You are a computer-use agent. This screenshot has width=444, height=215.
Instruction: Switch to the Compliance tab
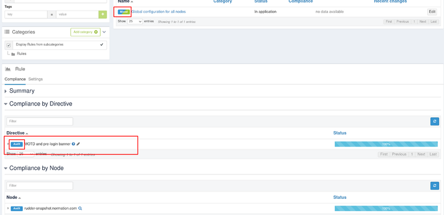tap(16, 79)
